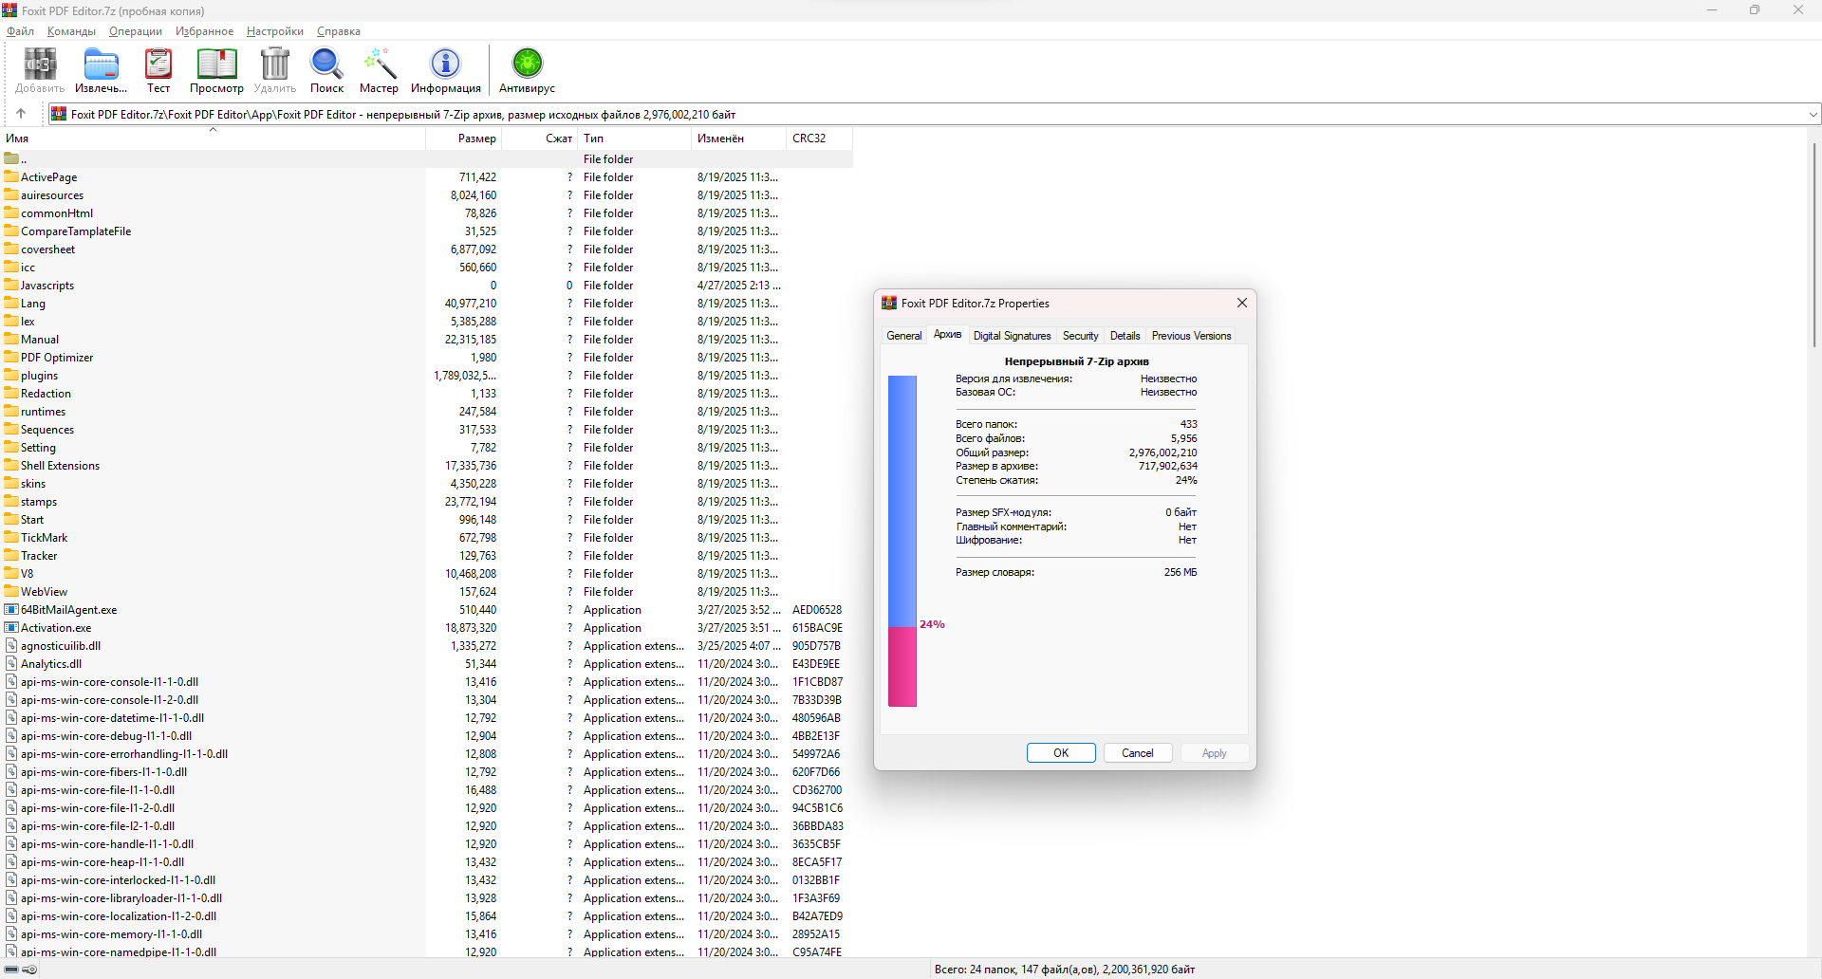1822x979 pixels.
Task: Open the Файл menu
Action: tap(20, 31)
